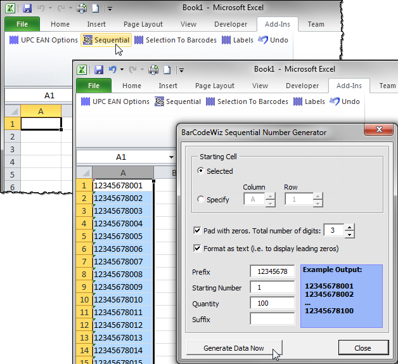Click Redo arrow in front window toolbar
398x364 pixels.
(x=132, y=70)
